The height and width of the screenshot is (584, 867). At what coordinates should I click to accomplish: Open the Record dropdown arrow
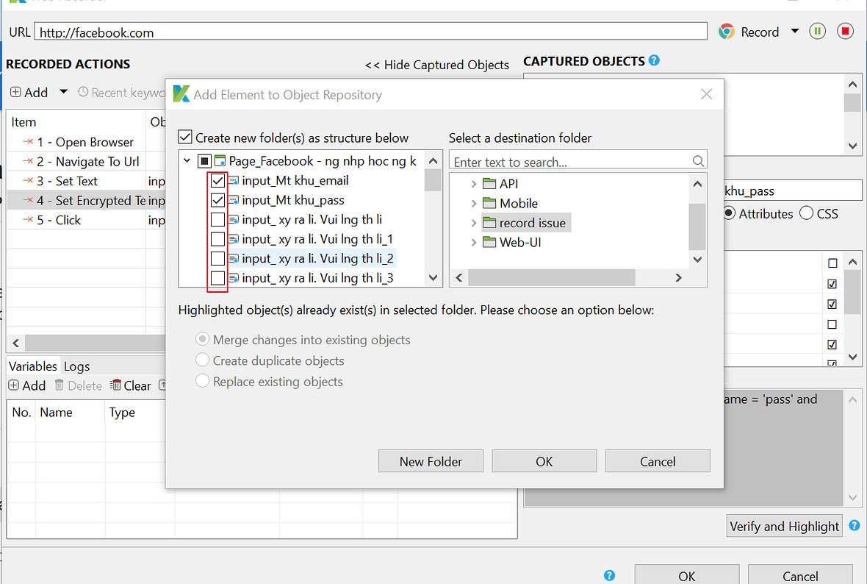pos(794,32)
